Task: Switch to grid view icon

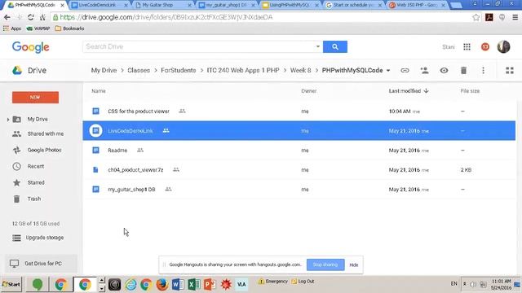Action: point(509,71)
